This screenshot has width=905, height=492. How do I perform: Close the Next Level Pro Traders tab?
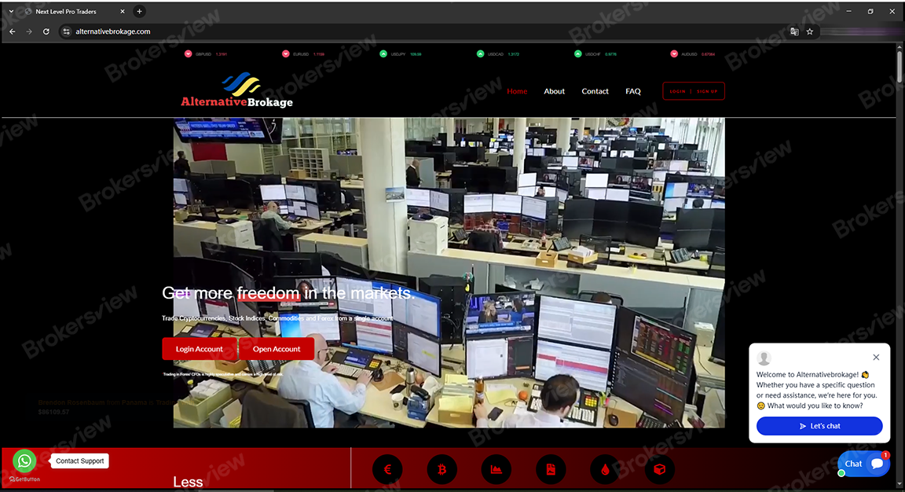pos(123,11)
